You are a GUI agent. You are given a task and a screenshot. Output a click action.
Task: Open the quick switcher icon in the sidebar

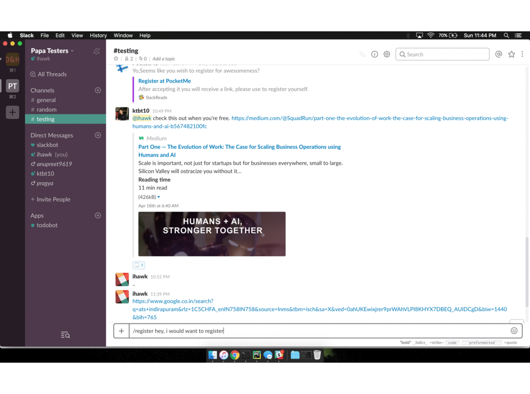[65, 335]
